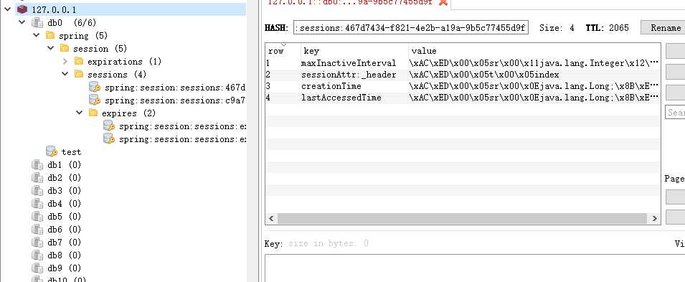Click the test key icon
685x282 pixels.
(x=52, y=151)
